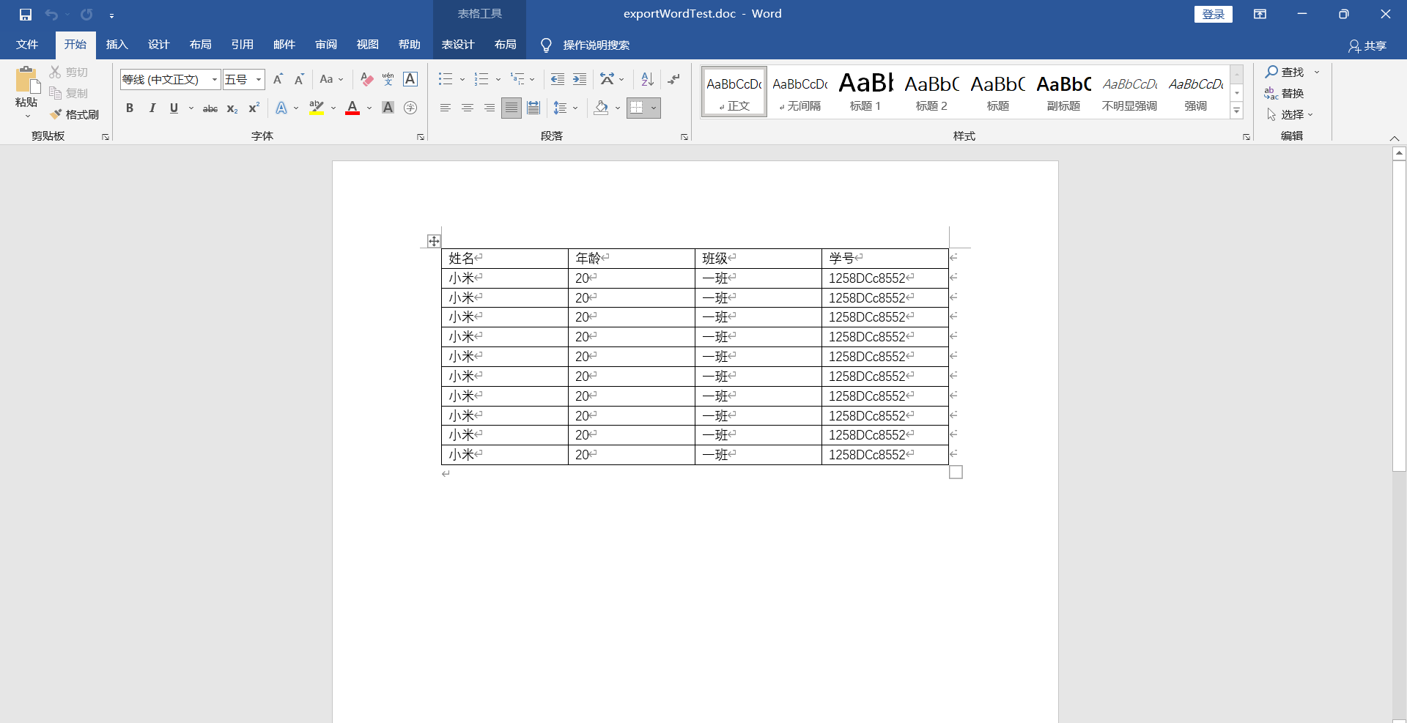Image resolution: width=1407 pixels, height=723 pixels.
Task: Activate the Format Painter tool
Action: pyautogui.click(x=73, y=114)
